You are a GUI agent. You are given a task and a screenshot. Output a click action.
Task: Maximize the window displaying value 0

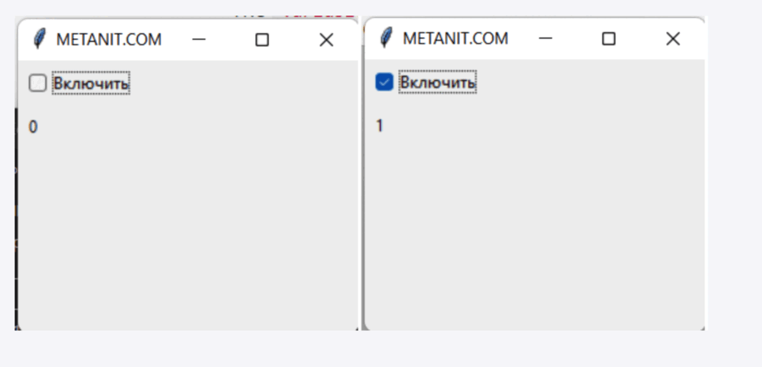[x=262, y=40]
